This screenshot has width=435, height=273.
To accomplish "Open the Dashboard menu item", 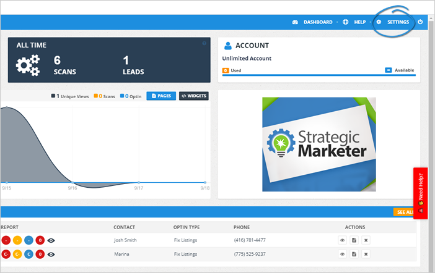I will pos(313,22).
